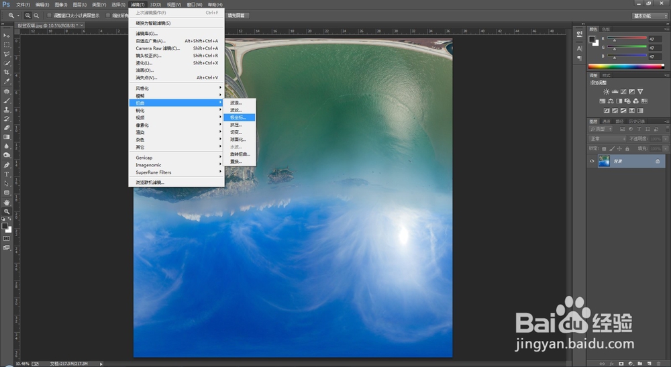
Task: Open the 文件(F) menu
Action: 23,4
